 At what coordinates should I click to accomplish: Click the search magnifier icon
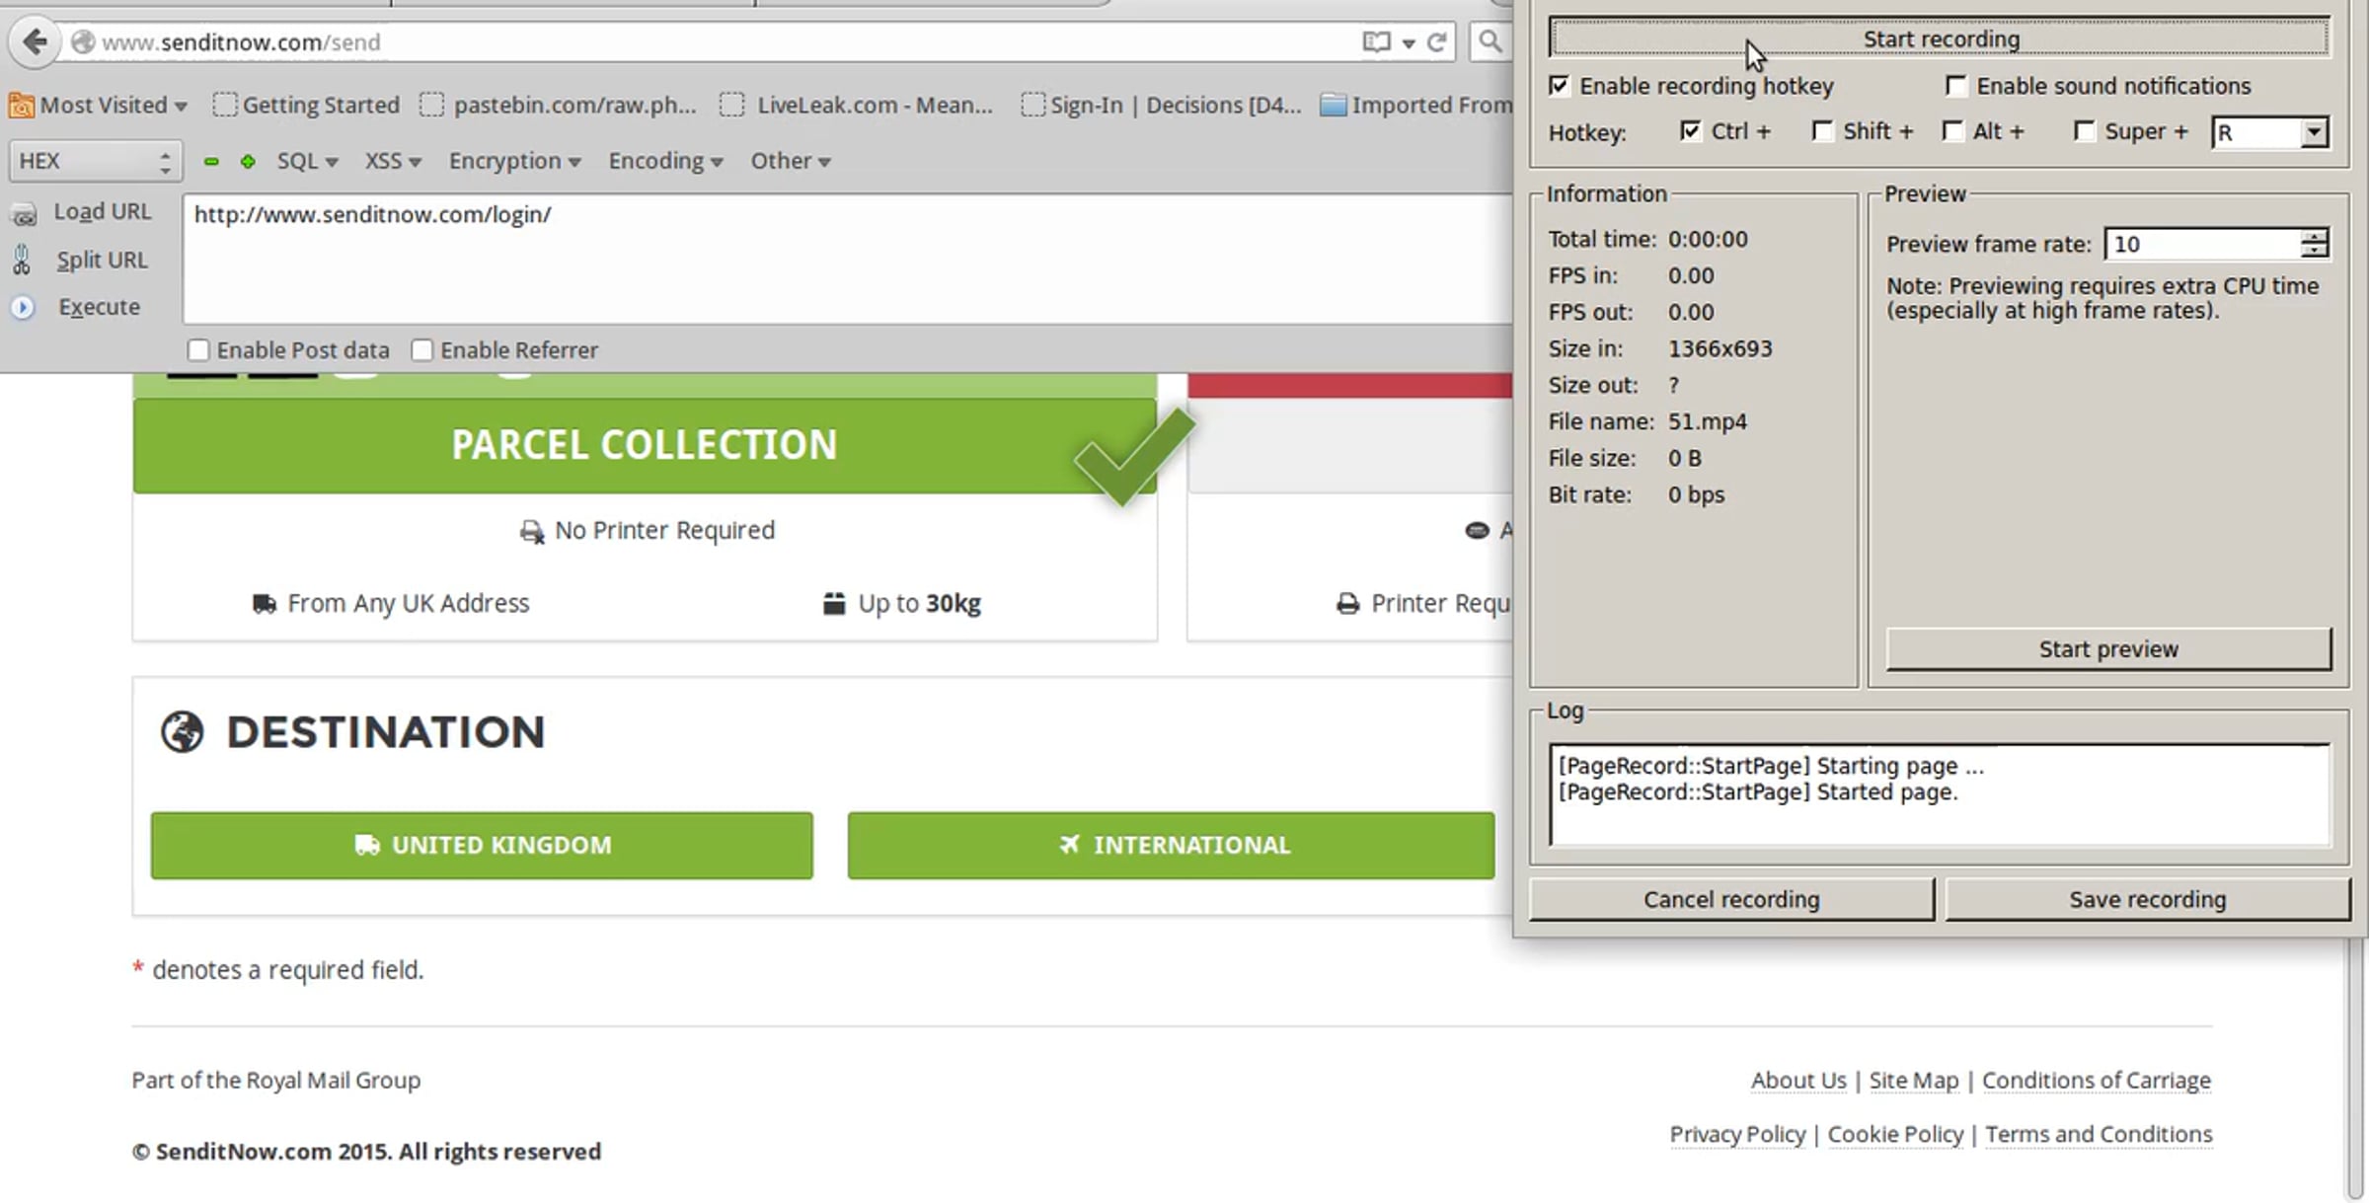coord(1490,41)
